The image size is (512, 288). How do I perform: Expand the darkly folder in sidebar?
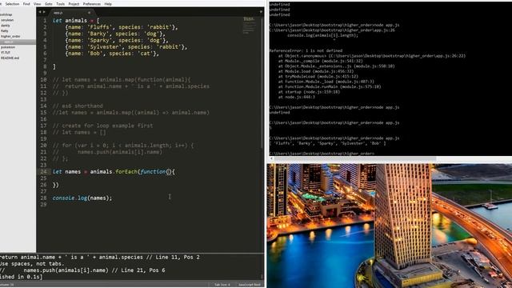coord(6,26)
